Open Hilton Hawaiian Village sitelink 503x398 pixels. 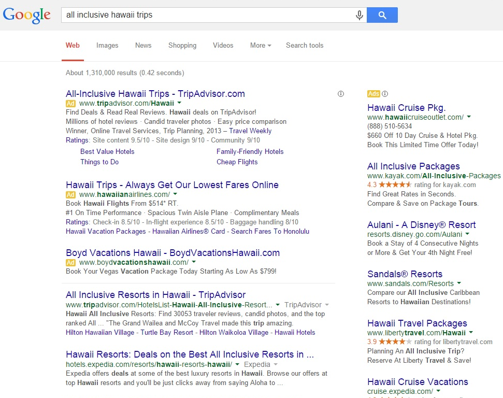[100, 333]
